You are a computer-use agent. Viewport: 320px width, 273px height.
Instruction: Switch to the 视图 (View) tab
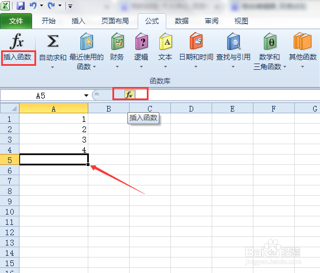pyautogui.click(x=241, y=21)
